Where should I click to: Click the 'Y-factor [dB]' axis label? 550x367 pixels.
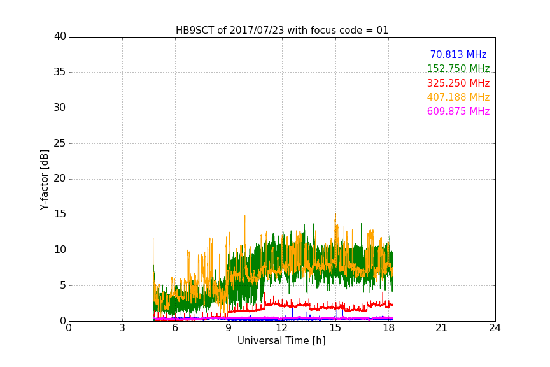coord(44,180)
